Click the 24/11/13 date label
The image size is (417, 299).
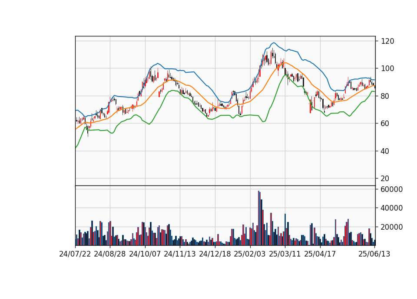(x=180, y=254)
